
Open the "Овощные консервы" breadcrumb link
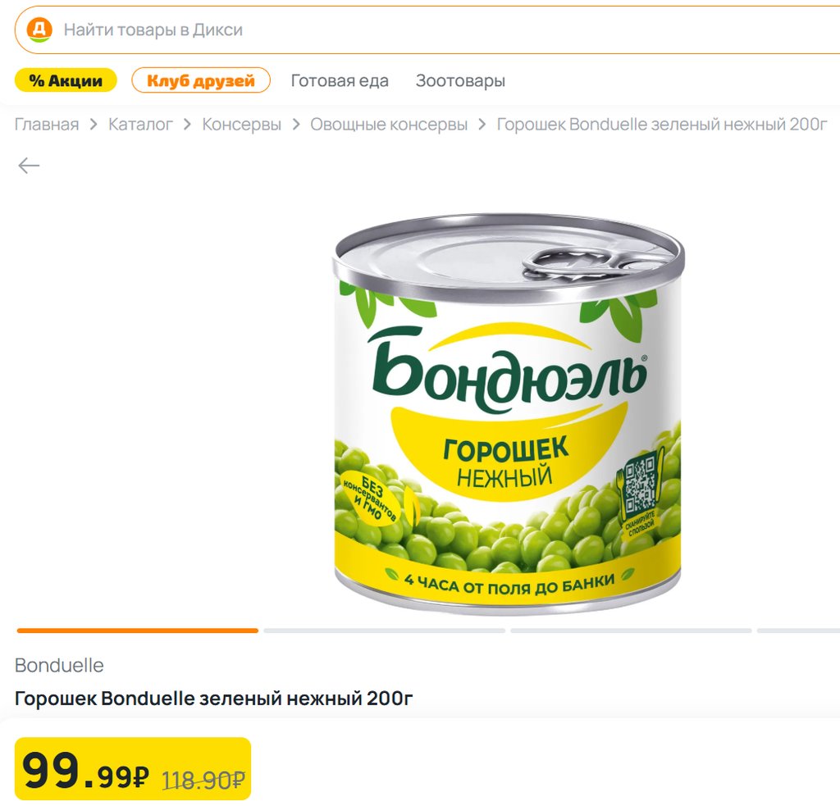389,125
